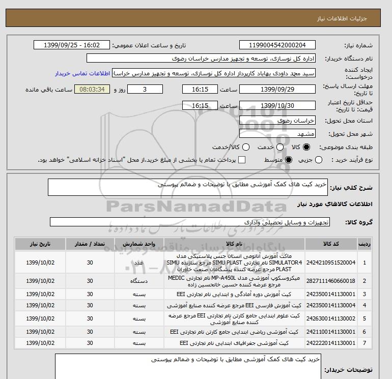Screen dimensions: 392x379
Task: Click the کیت آموزش دوره آمادگی item name
Action: point(234,295)
